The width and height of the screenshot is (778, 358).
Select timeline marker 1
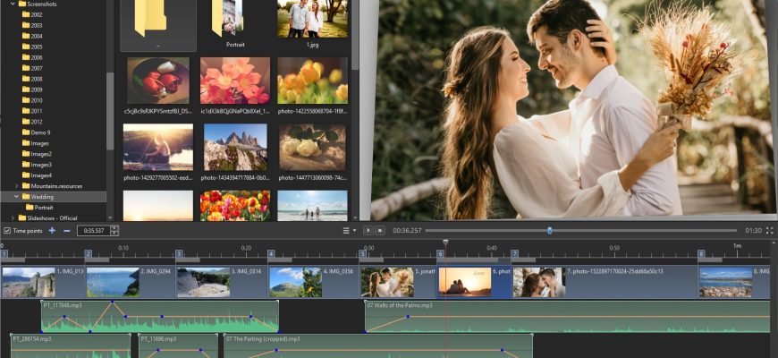click(x=4, y=253)
